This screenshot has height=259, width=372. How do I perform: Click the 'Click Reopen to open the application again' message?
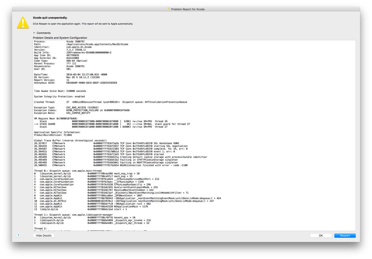tap(83, 24)
